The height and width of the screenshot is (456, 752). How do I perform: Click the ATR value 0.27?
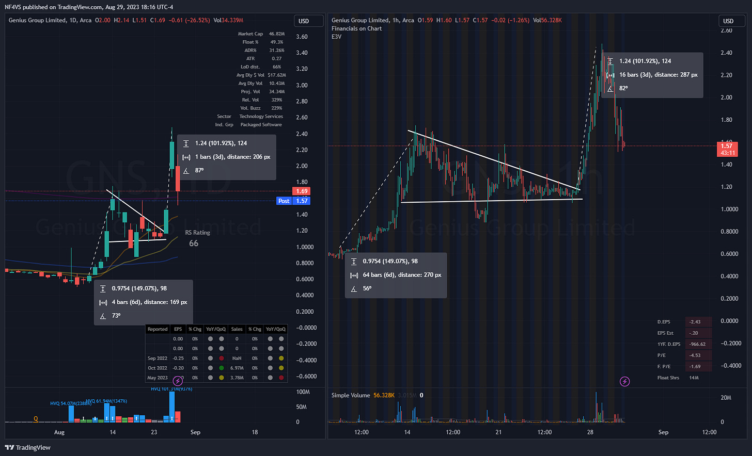tap(277, 58)
